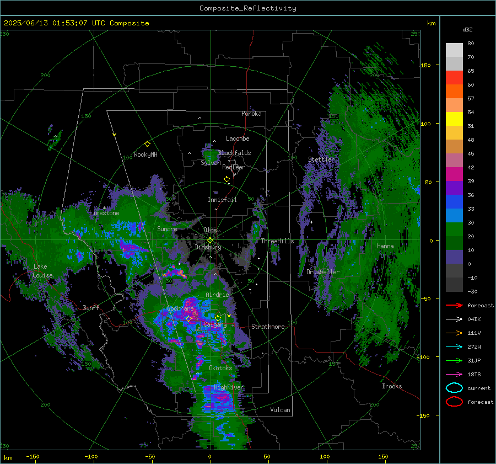Click the 'RedDeer' city label
496x464 pixels.
pos(234,167)
